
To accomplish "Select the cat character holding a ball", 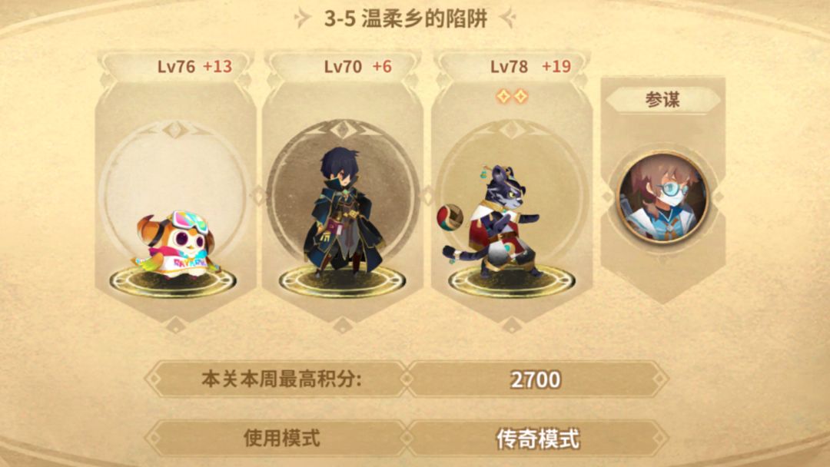I will (x=490, y=222).
